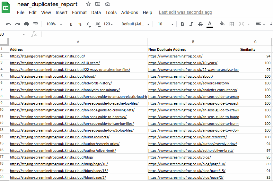This screenshot has width=273, height=181.
Task: Open the www analytics-consultancy link
Action: pyautogui.click(x=193, y=90)
